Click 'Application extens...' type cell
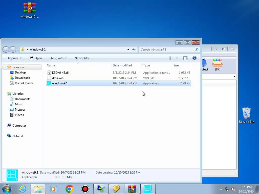 [x=156, y=72]
